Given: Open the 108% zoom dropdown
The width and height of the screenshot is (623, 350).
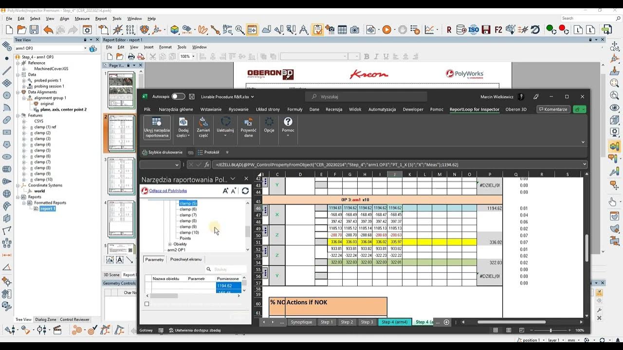Looking at the screenshot, I should click(193, 56).
